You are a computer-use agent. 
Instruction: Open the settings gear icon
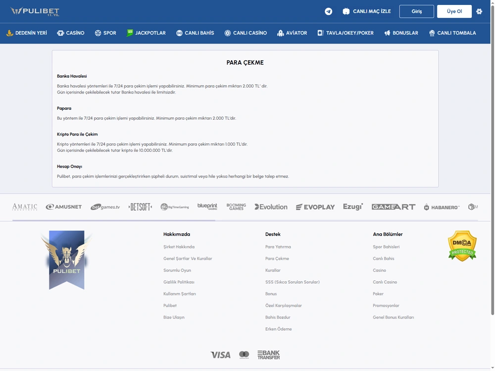tap(479, 11)
